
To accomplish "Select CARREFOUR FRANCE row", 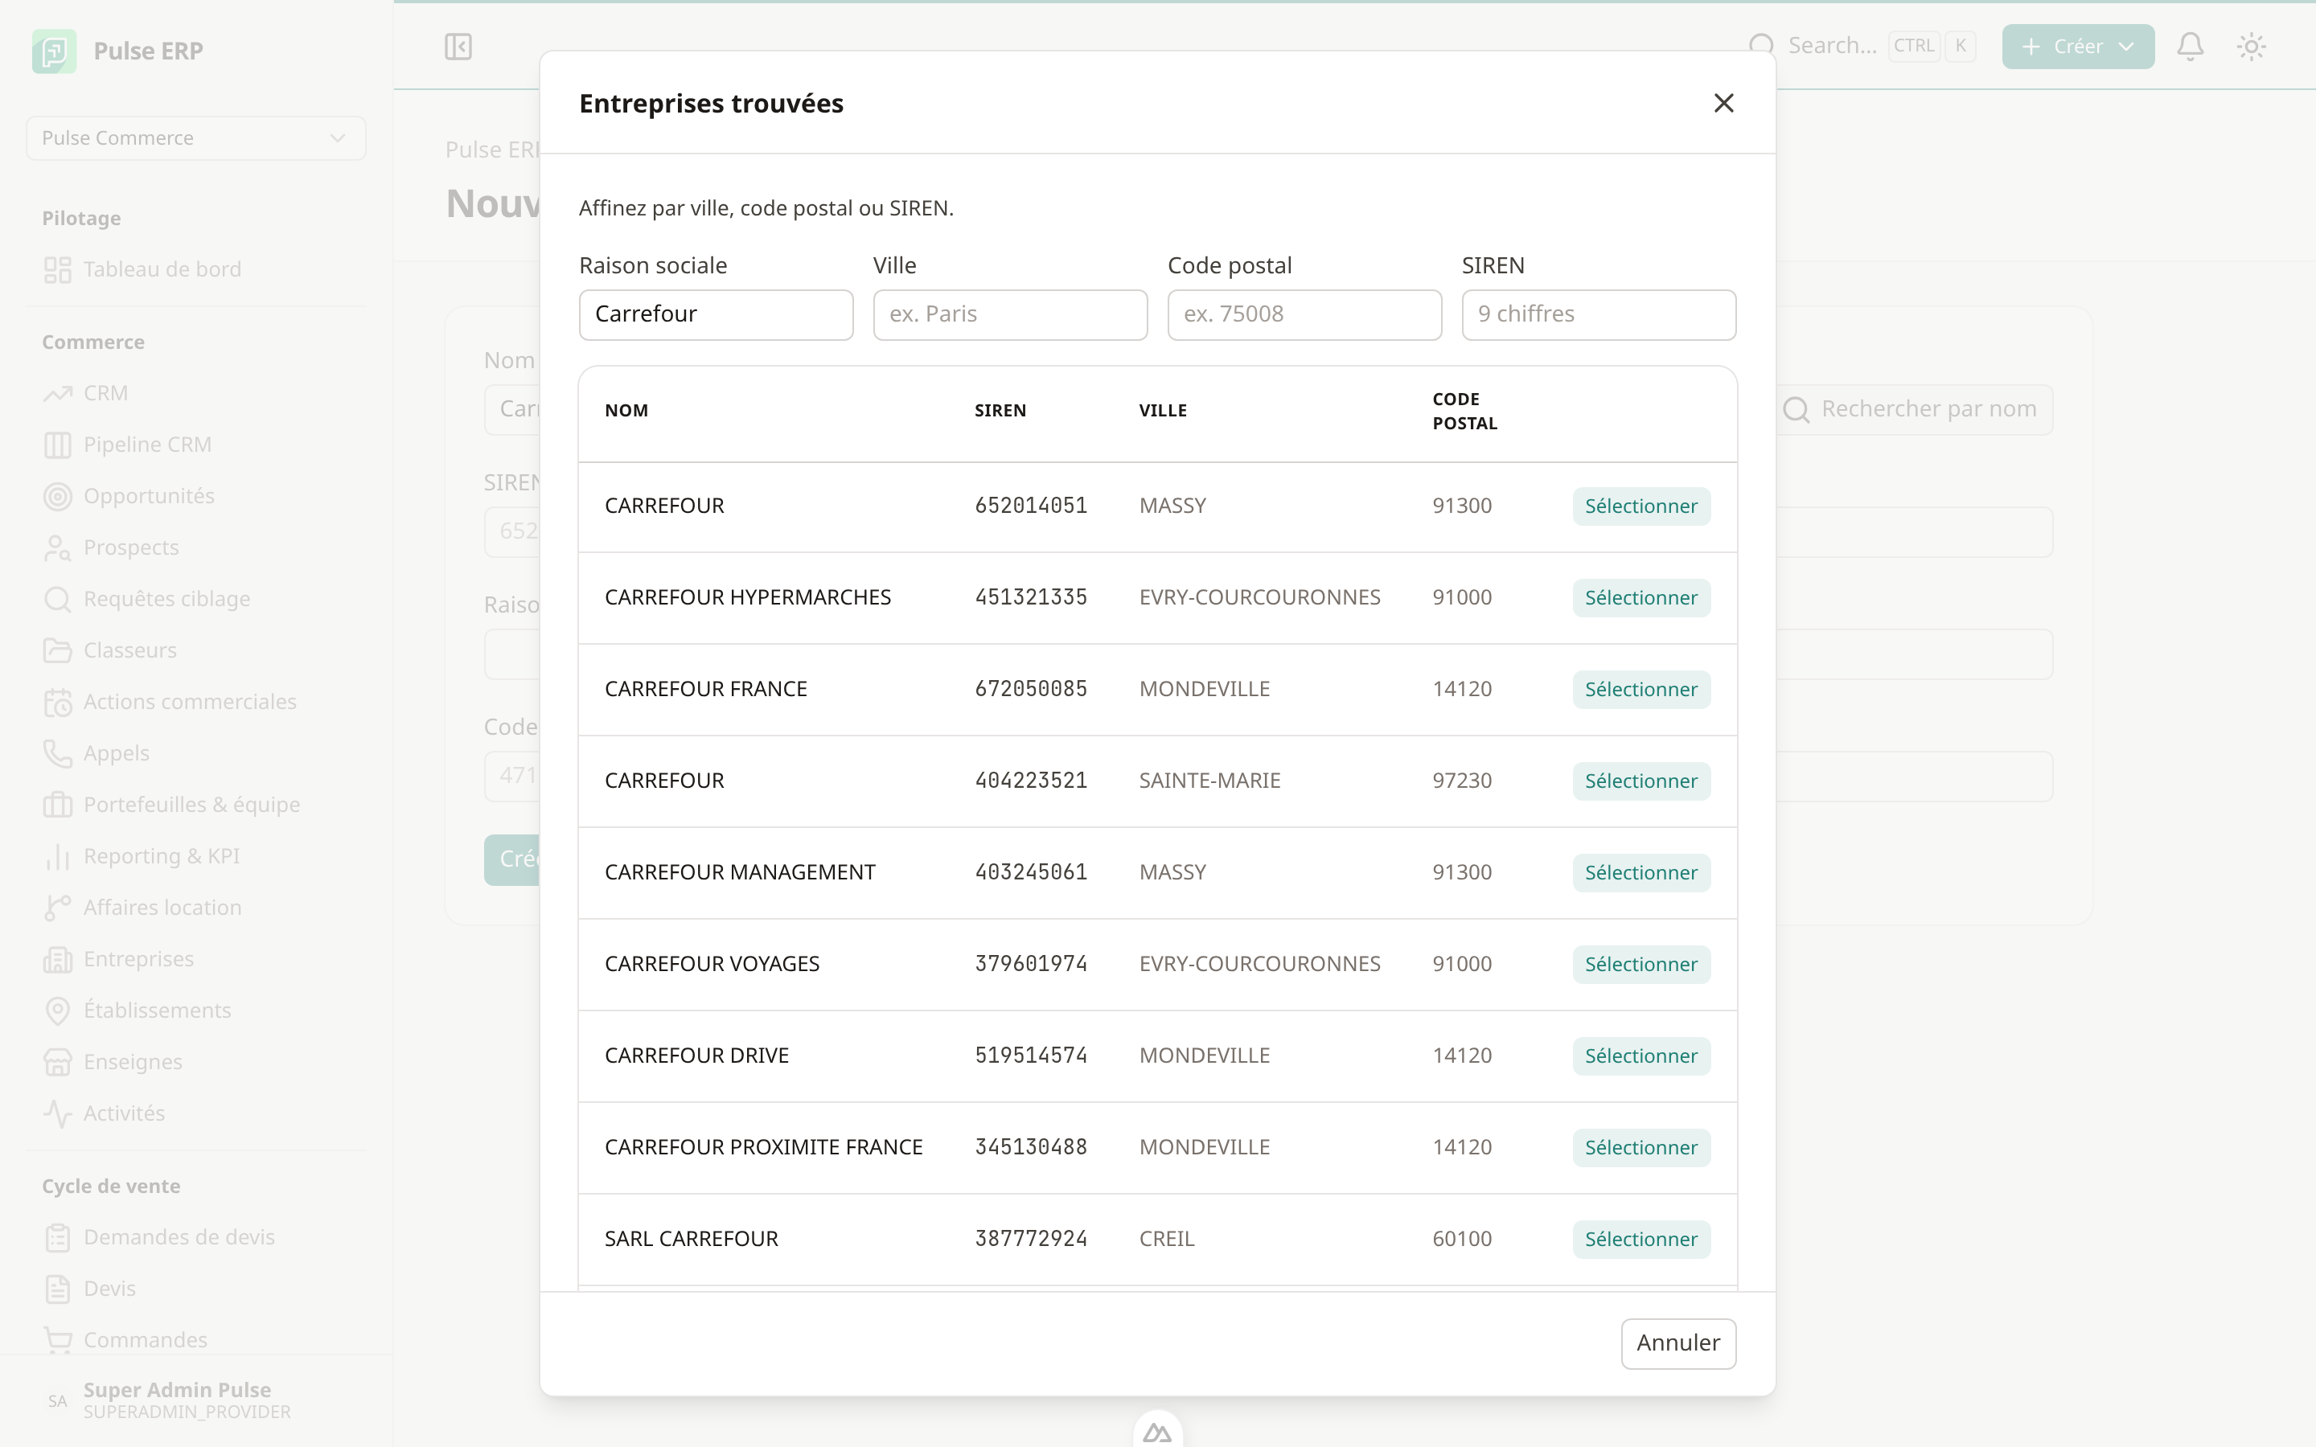I will [1641, 690].
